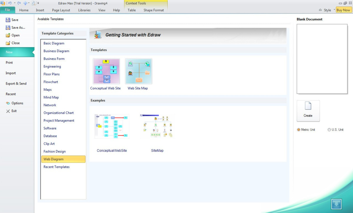Click the Blank Document preview pane
Screen dimensions: 353x213
click(x=322, y=59)
